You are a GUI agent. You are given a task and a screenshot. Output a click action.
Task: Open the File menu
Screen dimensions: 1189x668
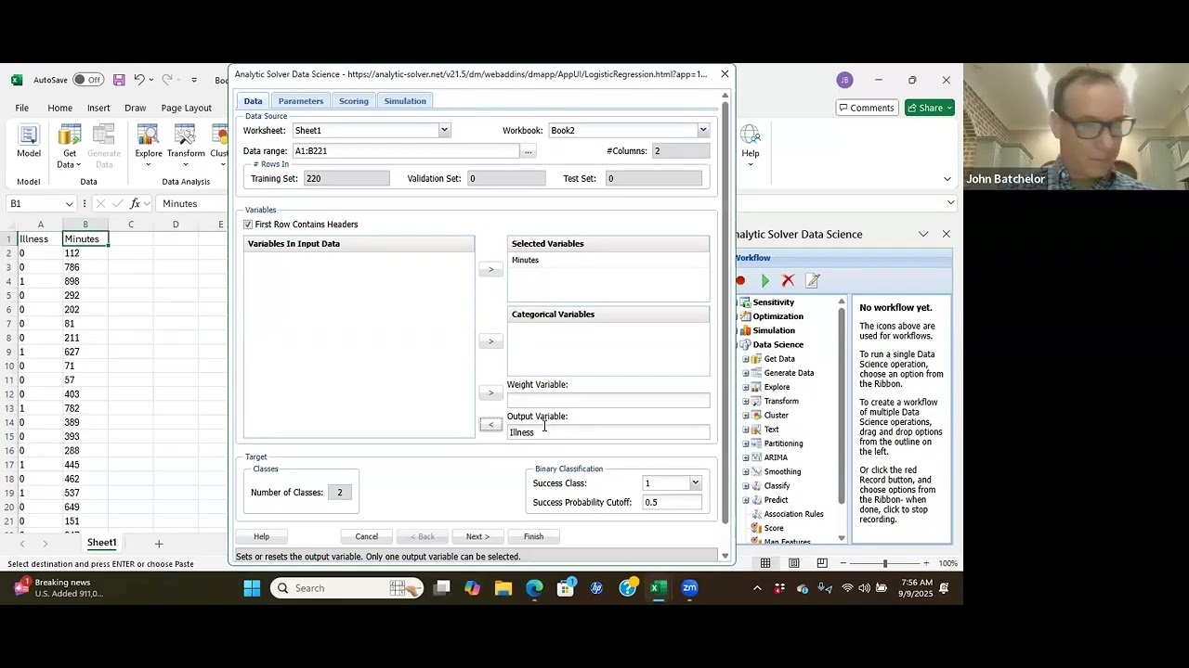coord(21,108)
